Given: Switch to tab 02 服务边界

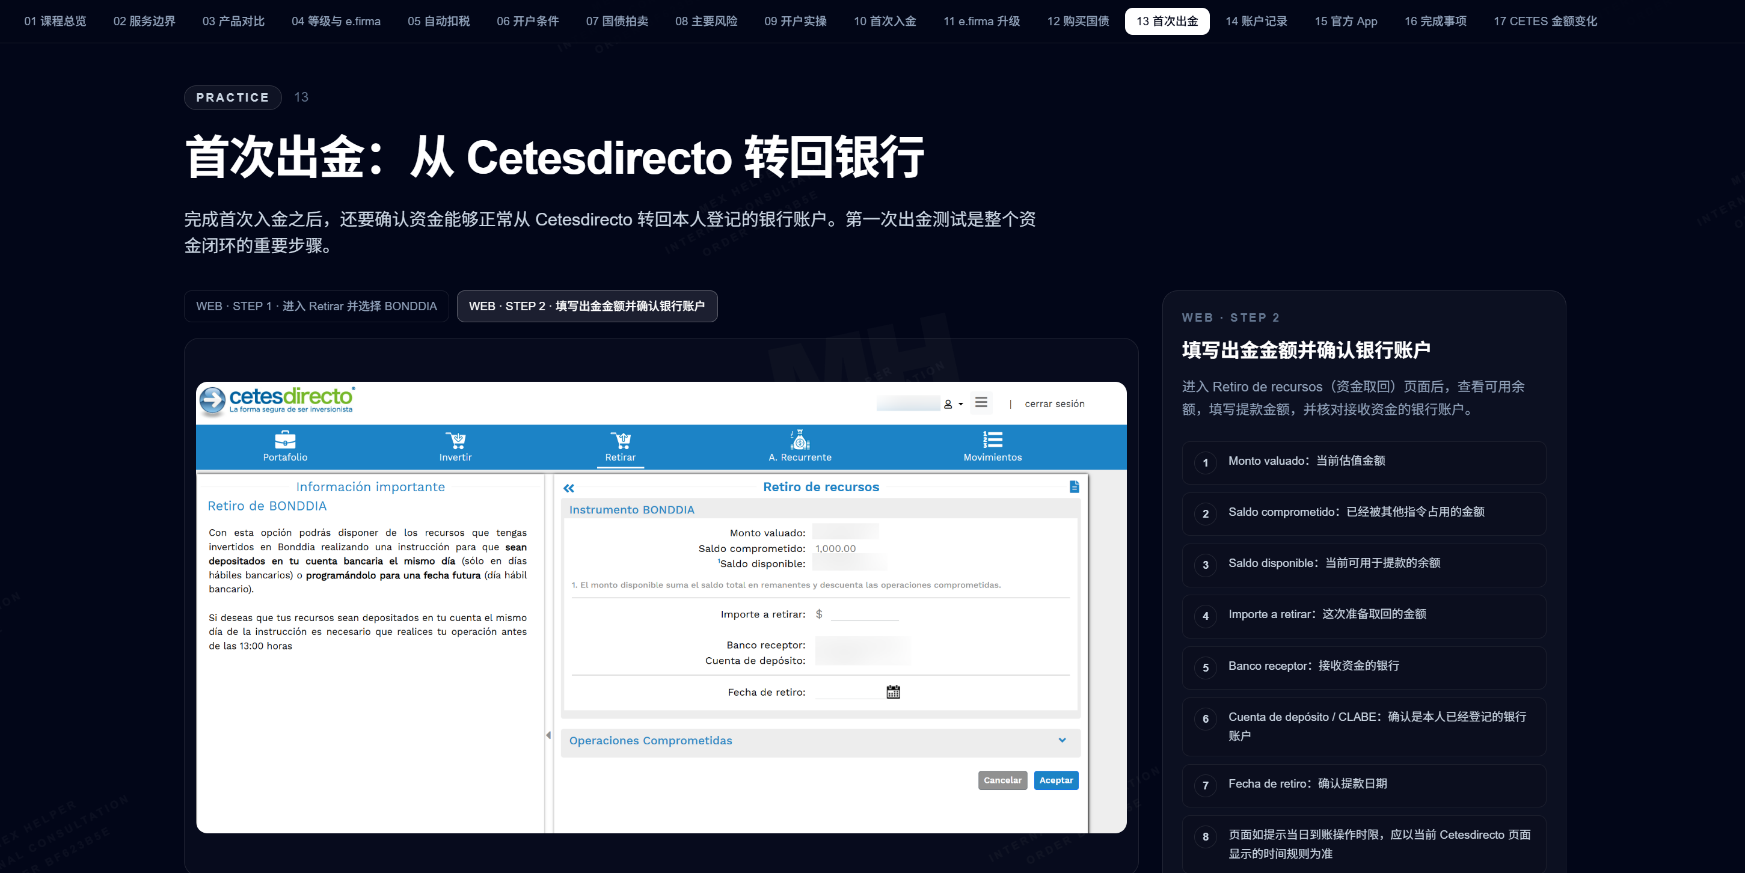Looking at the screenshot, I should [x=144, y=21].
